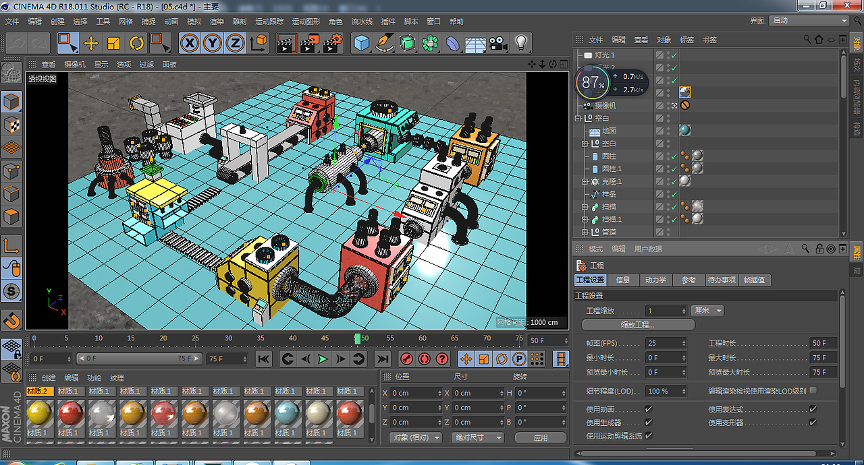The width and height of the screenshot is (864, 465).
Task: Enable Polygons mode in left palette
Action: [x=11, y=217]
